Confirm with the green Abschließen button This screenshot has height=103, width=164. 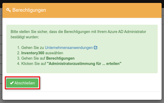click(x=22, y=83)
